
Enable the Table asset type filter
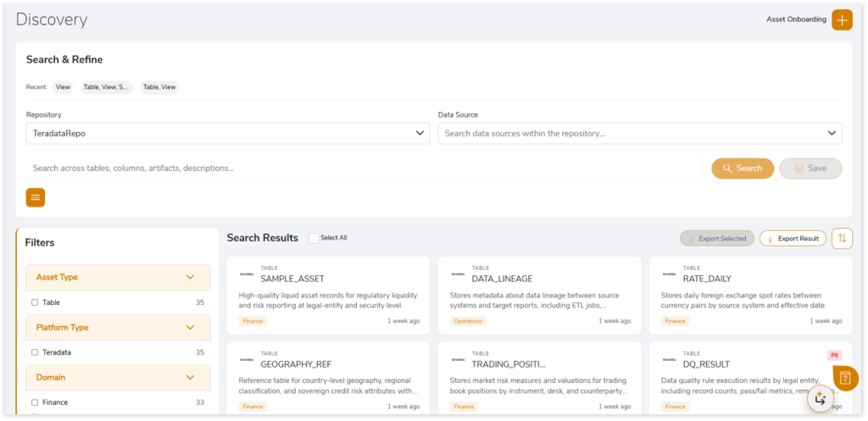(x=35, y=302)
